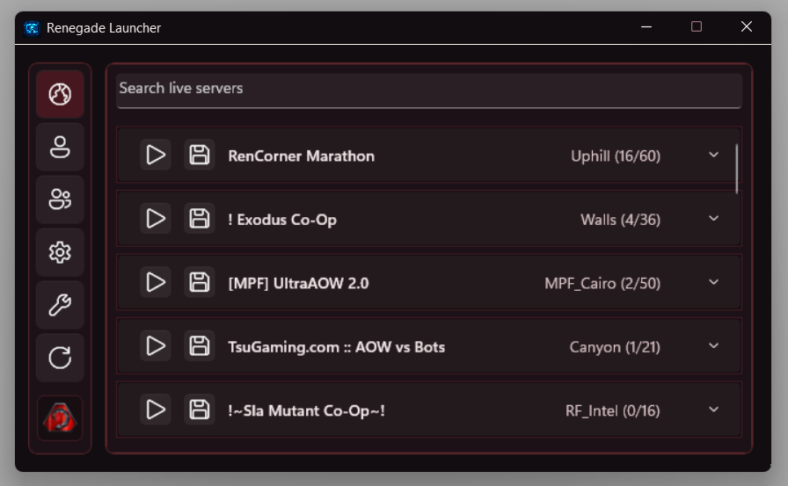Click the MPF_Cairo (2/50) map text

click(x=602, y=284)
